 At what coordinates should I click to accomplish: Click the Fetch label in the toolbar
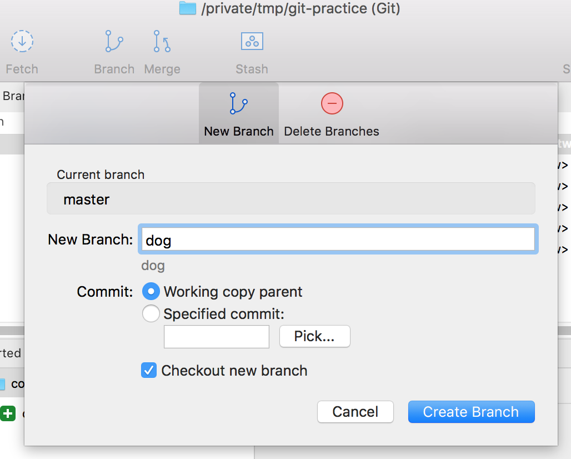pyautogui.click(x=22, y=69)
